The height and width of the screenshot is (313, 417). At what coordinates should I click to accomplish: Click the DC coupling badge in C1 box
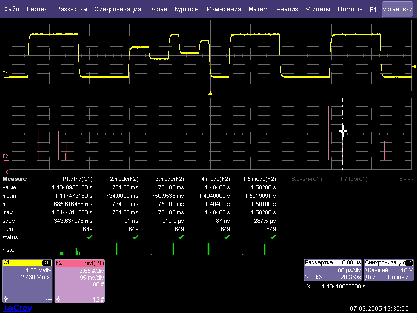coord(46,263)
